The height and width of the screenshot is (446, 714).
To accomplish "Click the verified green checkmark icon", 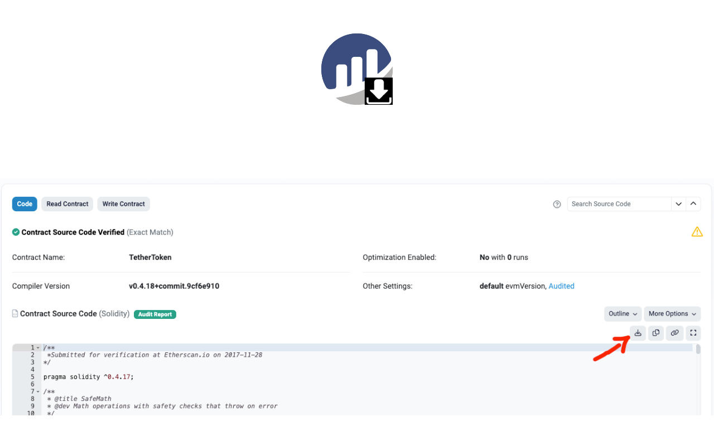I will point(15,232).
